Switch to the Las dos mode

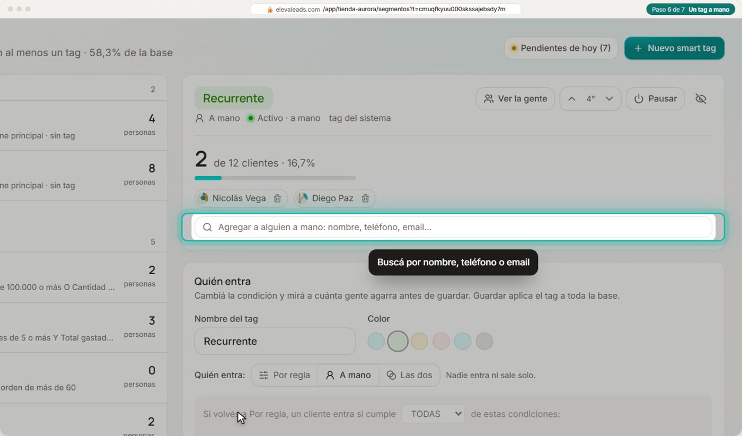coord(409,375)
